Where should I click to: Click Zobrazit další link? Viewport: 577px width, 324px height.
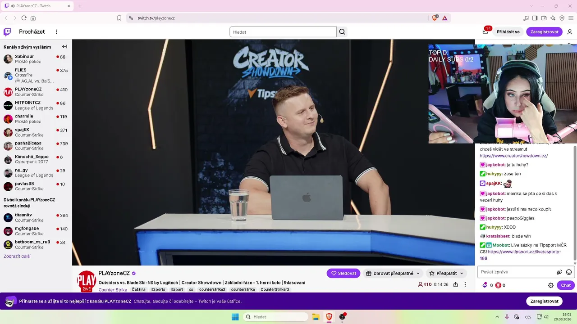click(17, 256)
